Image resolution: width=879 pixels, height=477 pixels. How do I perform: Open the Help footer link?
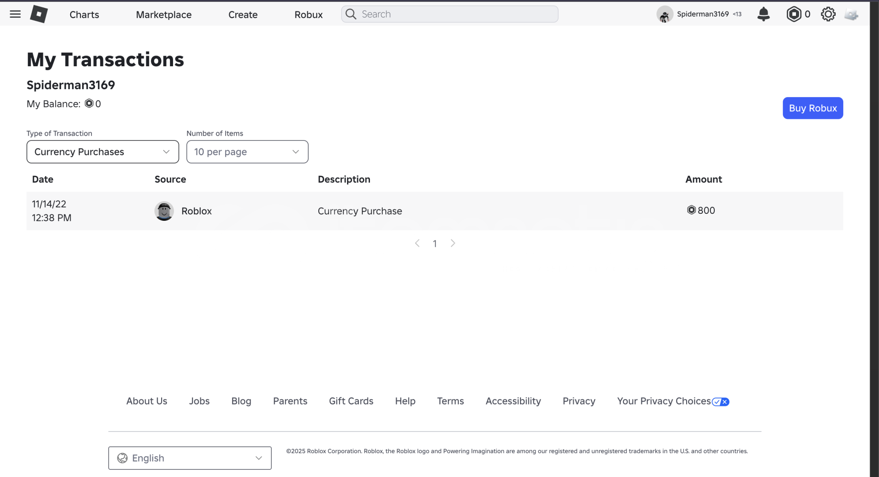405,401
